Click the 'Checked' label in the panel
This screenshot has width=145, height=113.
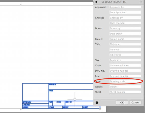coord(100,18)
